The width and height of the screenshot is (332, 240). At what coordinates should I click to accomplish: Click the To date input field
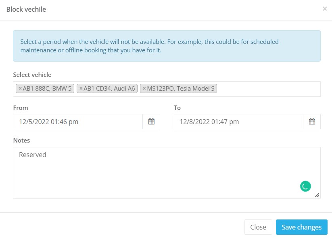click(x=238, y=122)
